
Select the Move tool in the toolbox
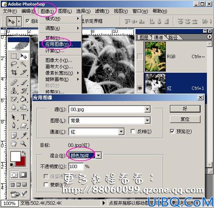coord(23,56)
